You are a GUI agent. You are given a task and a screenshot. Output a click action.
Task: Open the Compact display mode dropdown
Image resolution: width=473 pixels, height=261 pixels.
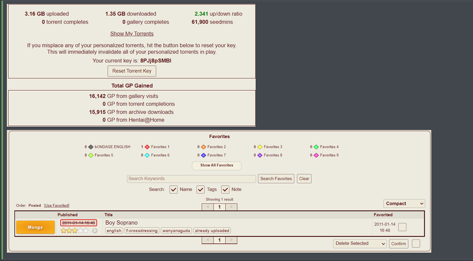click(x=404, y=204)
